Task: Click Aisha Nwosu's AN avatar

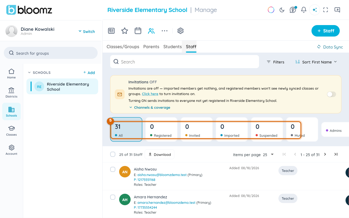Action: click(x=125, y=172)
